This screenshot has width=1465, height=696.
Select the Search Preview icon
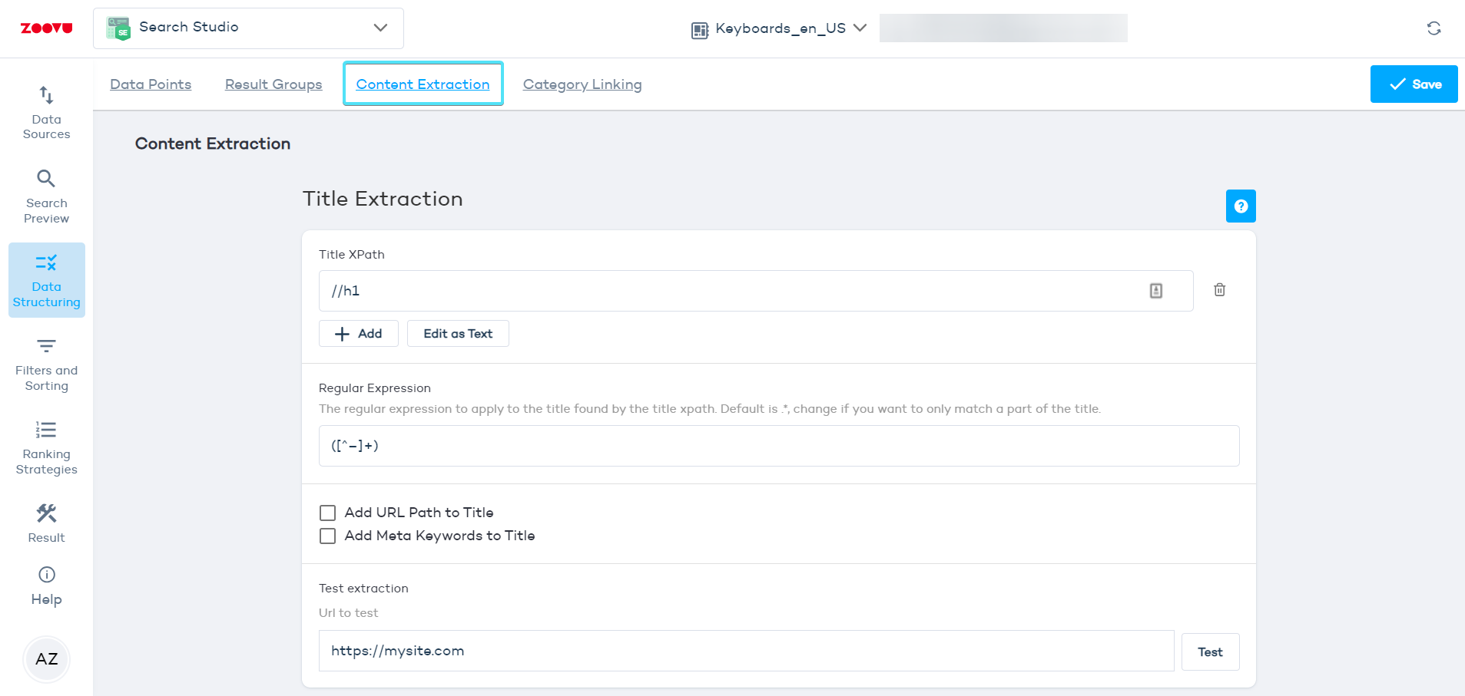pyautogui.click(x=46, y=196)
